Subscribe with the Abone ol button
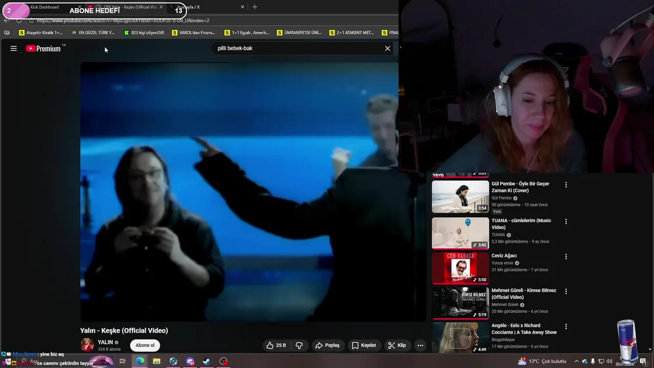The image size is (654, 368). point(145,346)
